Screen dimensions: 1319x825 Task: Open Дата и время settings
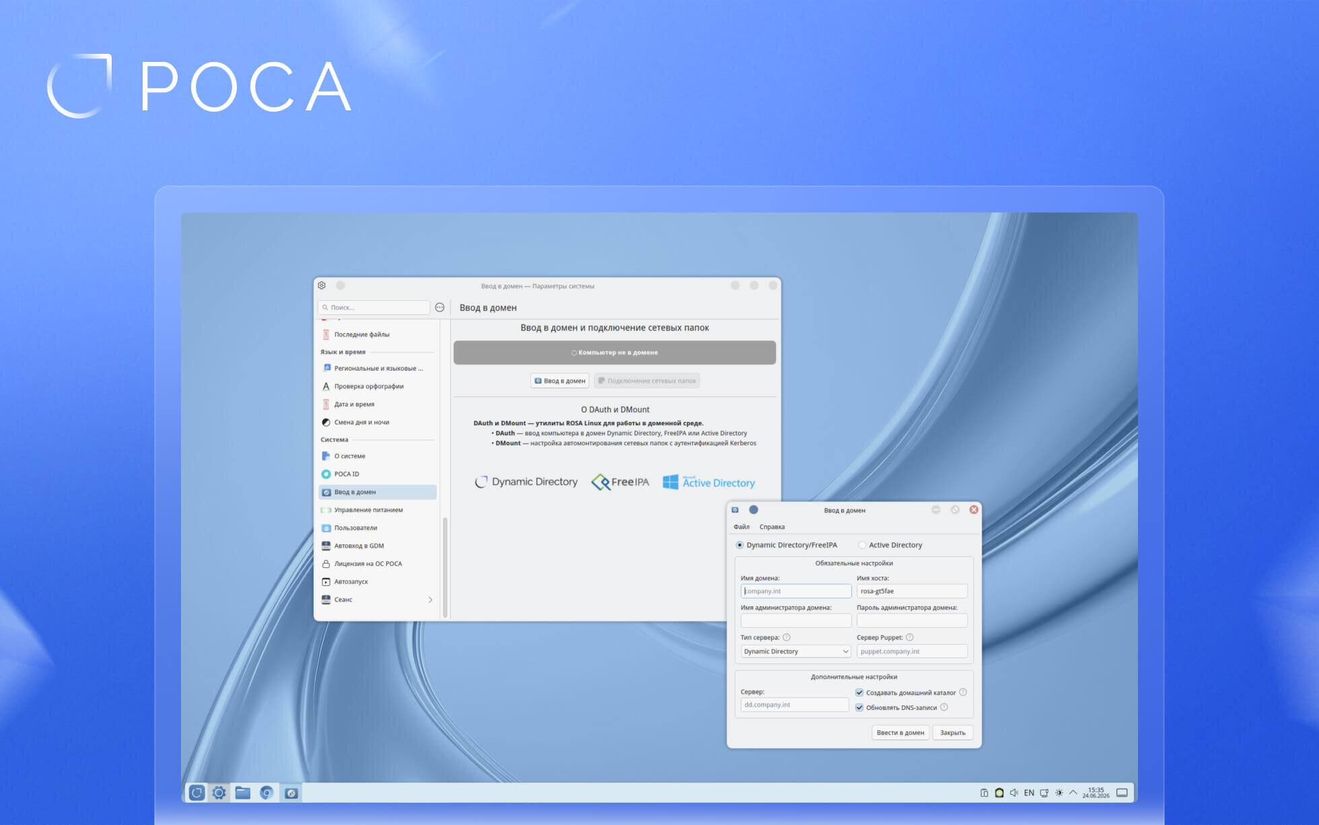[x=378, y=404]
